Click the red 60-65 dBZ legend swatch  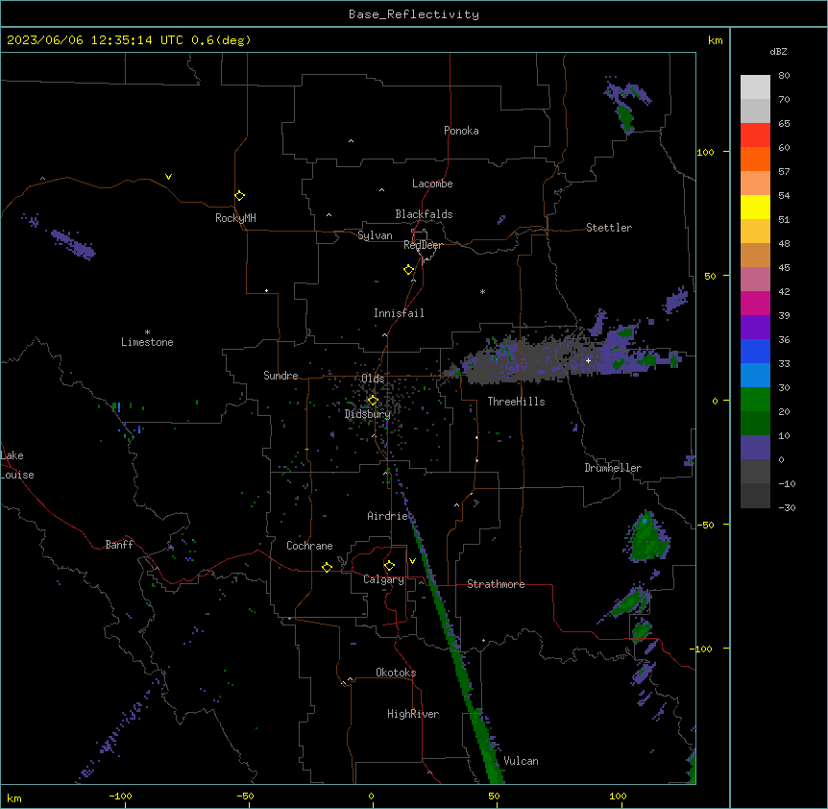click(755, 135)
